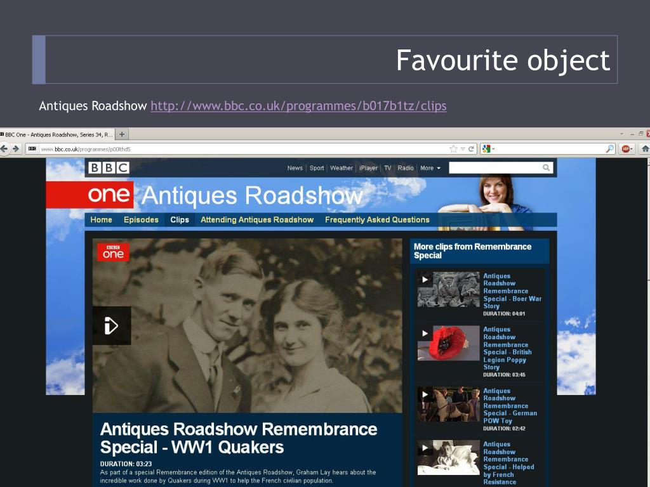Open Frequently Asked Questions tab
The height and width of the screenshot is (487, 650).
pyautogui.click(x=377, y=220)
